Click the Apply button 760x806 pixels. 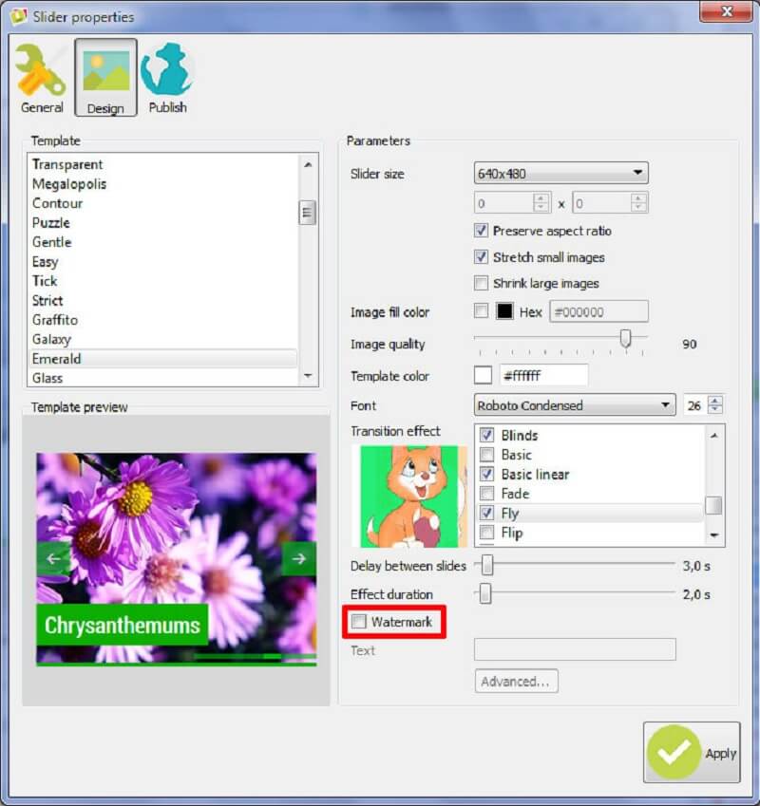click(691, 753)
